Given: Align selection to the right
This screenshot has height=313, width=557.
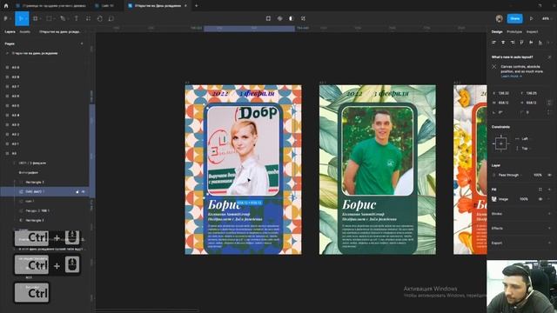Looking at the screenshot, I should pos(513,43).
